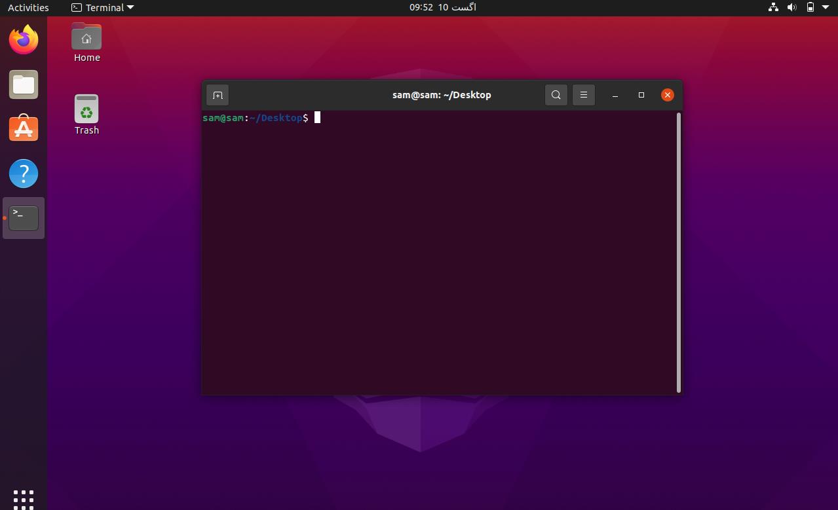Open the Files application from the dock
The width and height of the screenshot is (838, 510).
click(x=24, y=84)
